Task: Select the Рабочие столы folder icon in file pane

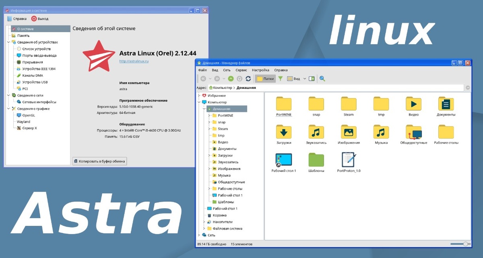Action: (446, 132)
